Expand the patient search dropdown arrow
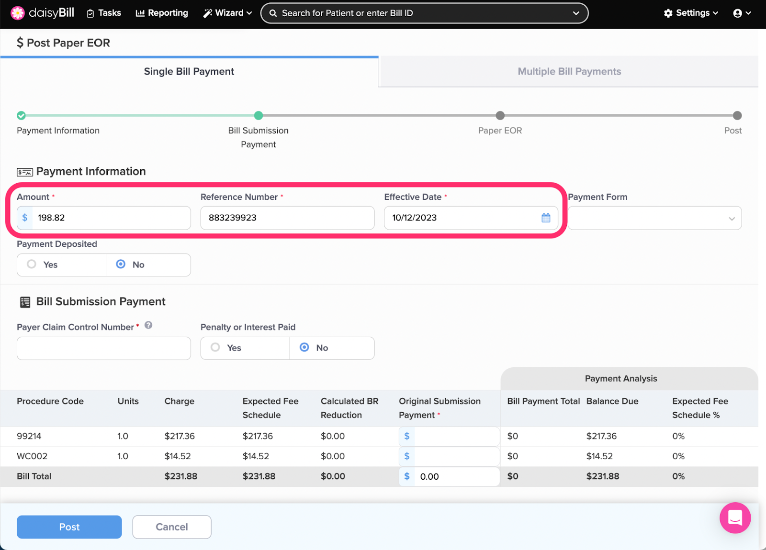This screenshot has height=550, width=766. coord(576,13)
